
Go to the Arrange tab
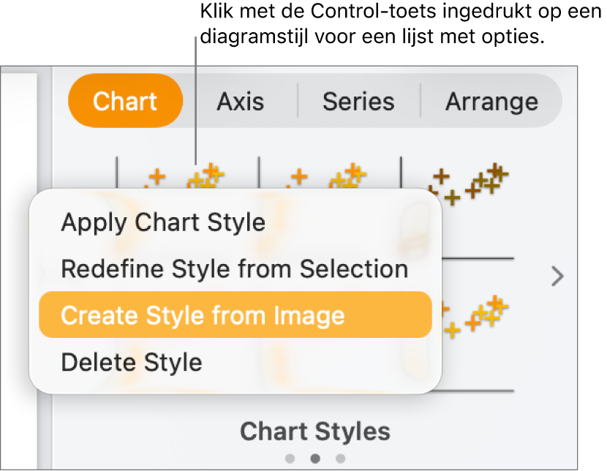click(491, 102)
